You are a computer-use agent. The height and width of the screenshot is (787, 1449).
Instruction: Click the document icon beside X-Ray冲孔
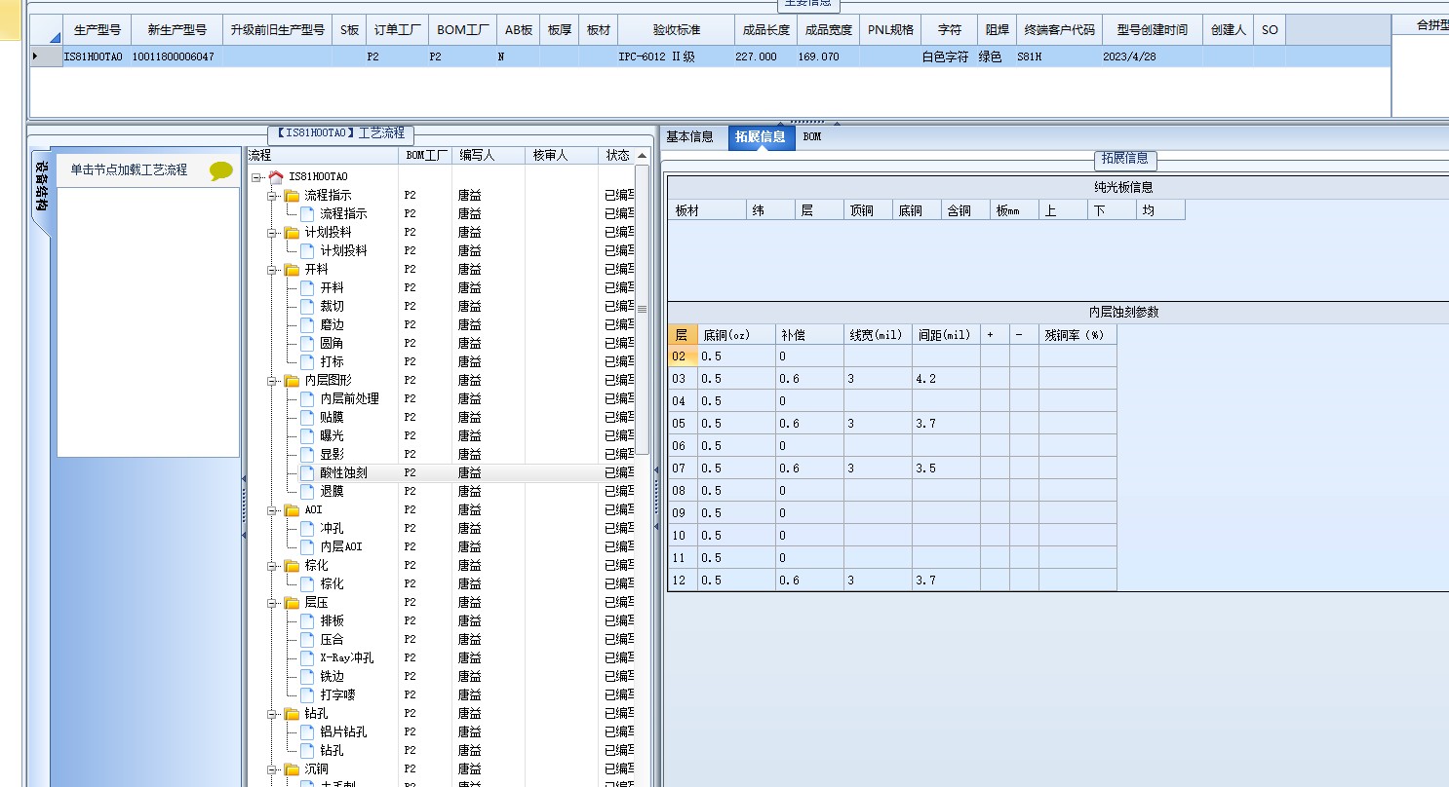tap(307, 657)
